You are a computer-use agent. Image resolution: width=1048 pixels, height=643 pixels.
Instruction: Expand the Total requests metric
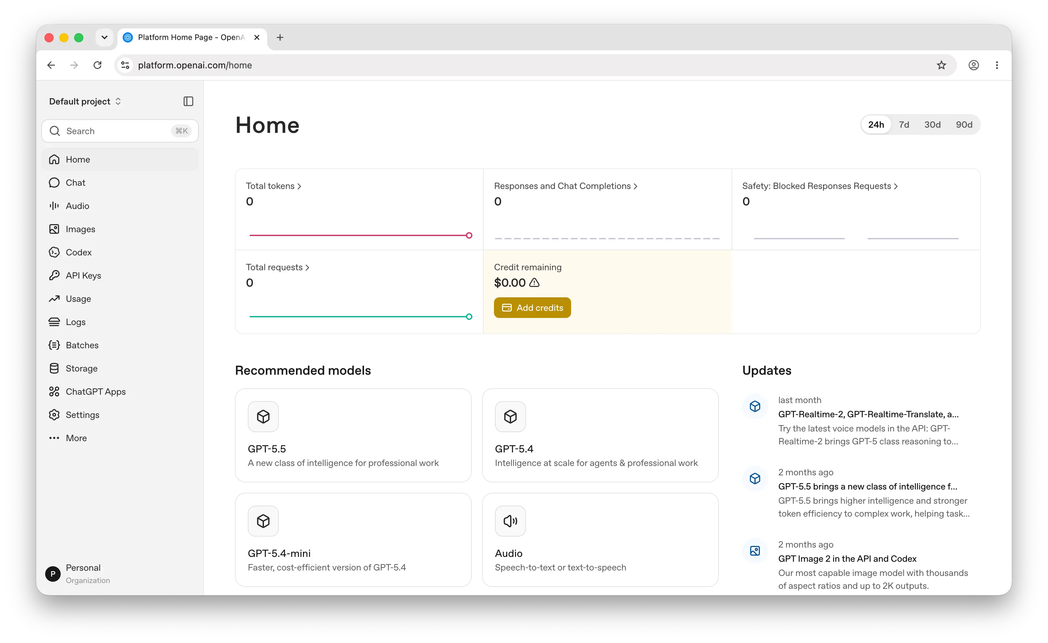tap(277, 267)
